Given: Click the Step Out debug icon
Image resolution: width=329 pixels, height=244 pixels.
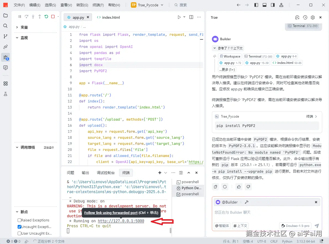Looking at the screenshot, I should [40, 17].
